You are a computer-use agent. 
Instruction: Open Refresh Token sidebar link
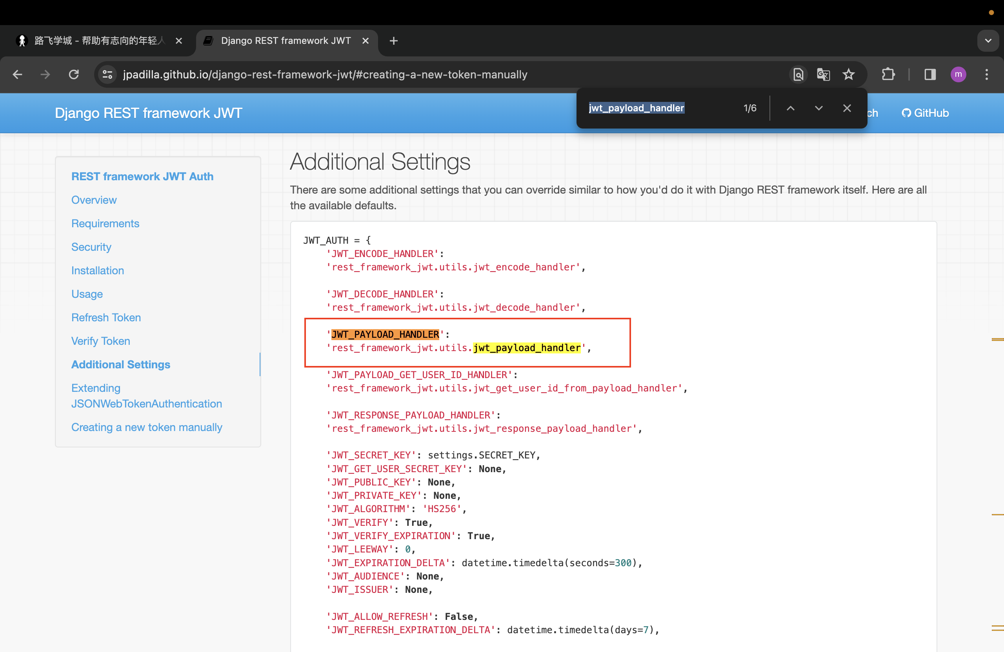pyautogui.click(x=106, y=317)
